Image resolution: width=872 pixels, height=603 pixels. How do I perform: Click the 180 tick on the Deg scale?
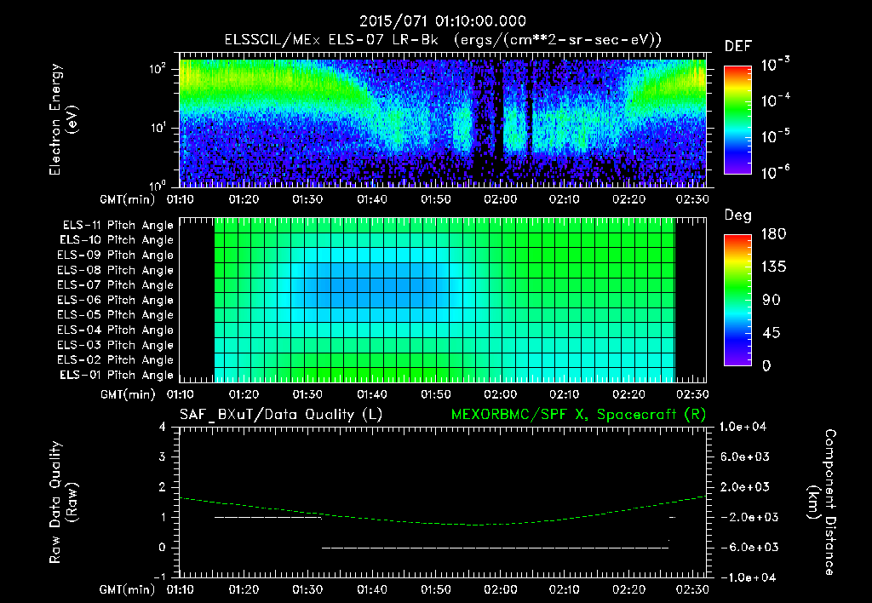773,234
